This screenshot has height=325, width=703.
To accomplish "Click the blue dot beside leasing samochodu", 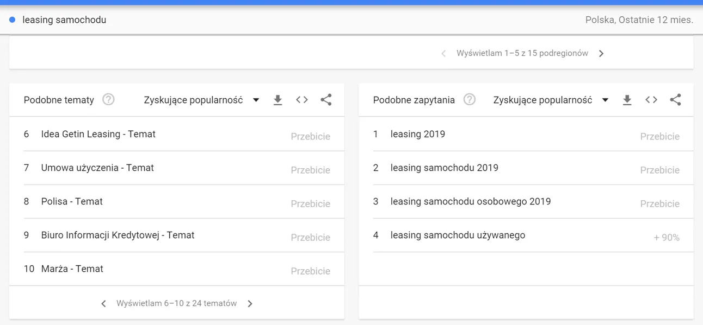I will pos(12,20).
